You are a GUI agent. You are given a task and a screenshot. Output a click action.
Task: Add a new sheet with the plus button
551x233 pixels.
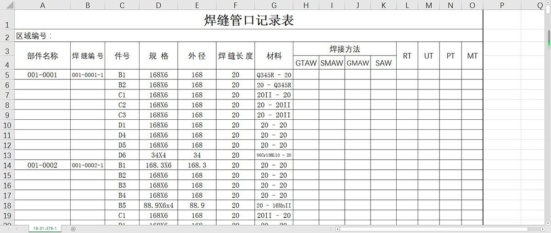73,228
